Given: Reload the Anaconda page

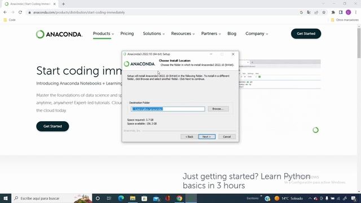Looking at the screenshot, I should pyautogui.click(x=20, y=12).
